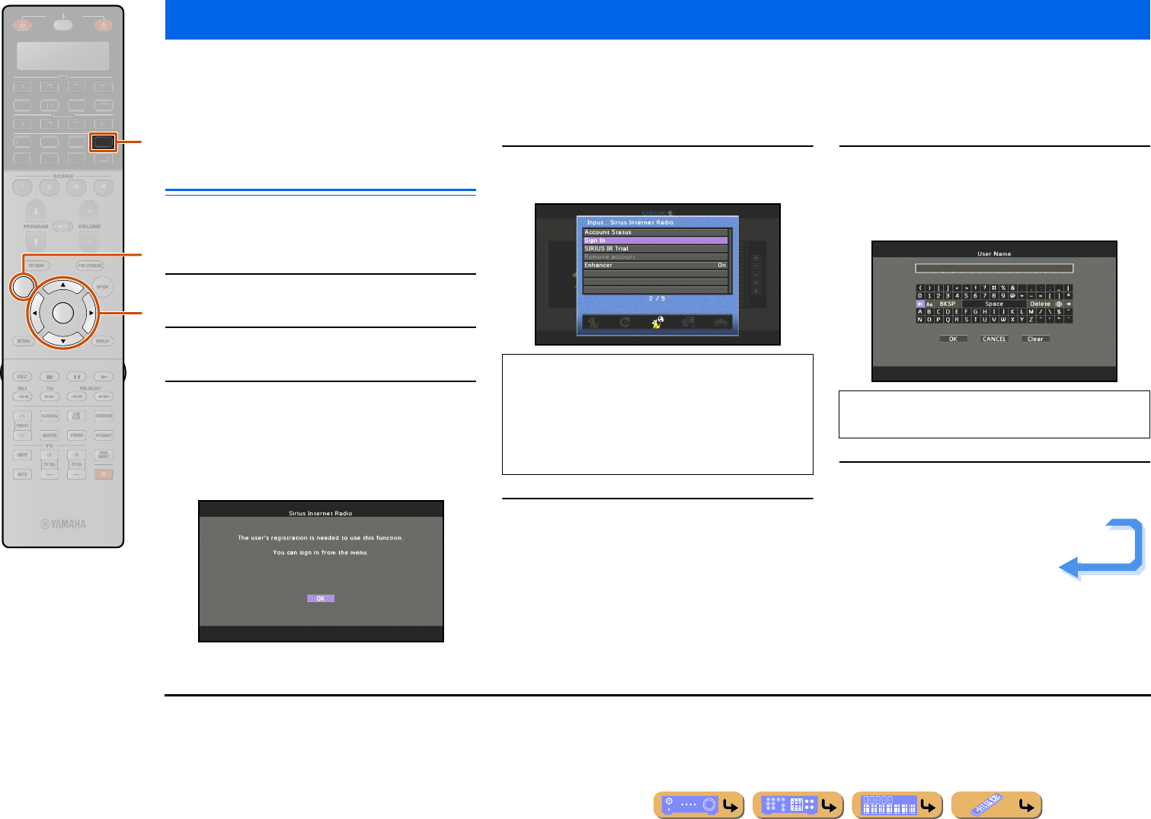The height and width of the screenshot is (819, 1151).
Task: Click the TV CH plus button
Action: (76, 454)
